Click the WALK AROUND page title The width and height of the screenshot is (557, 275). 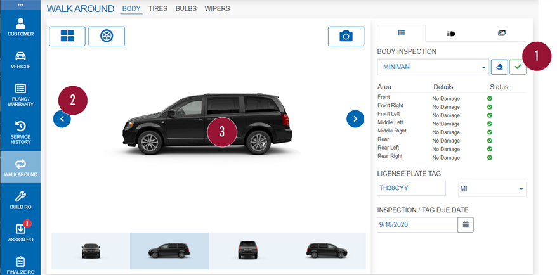81,9
